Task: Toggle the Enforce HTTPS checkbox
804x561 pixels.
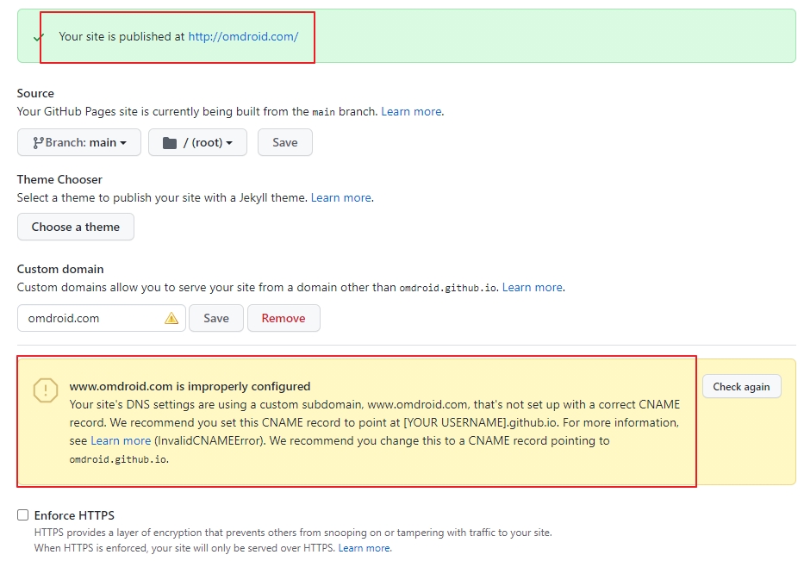Action: pyautogui.click(x=22, y=514)
